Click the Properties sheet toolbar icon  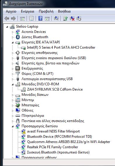point(31,18)
